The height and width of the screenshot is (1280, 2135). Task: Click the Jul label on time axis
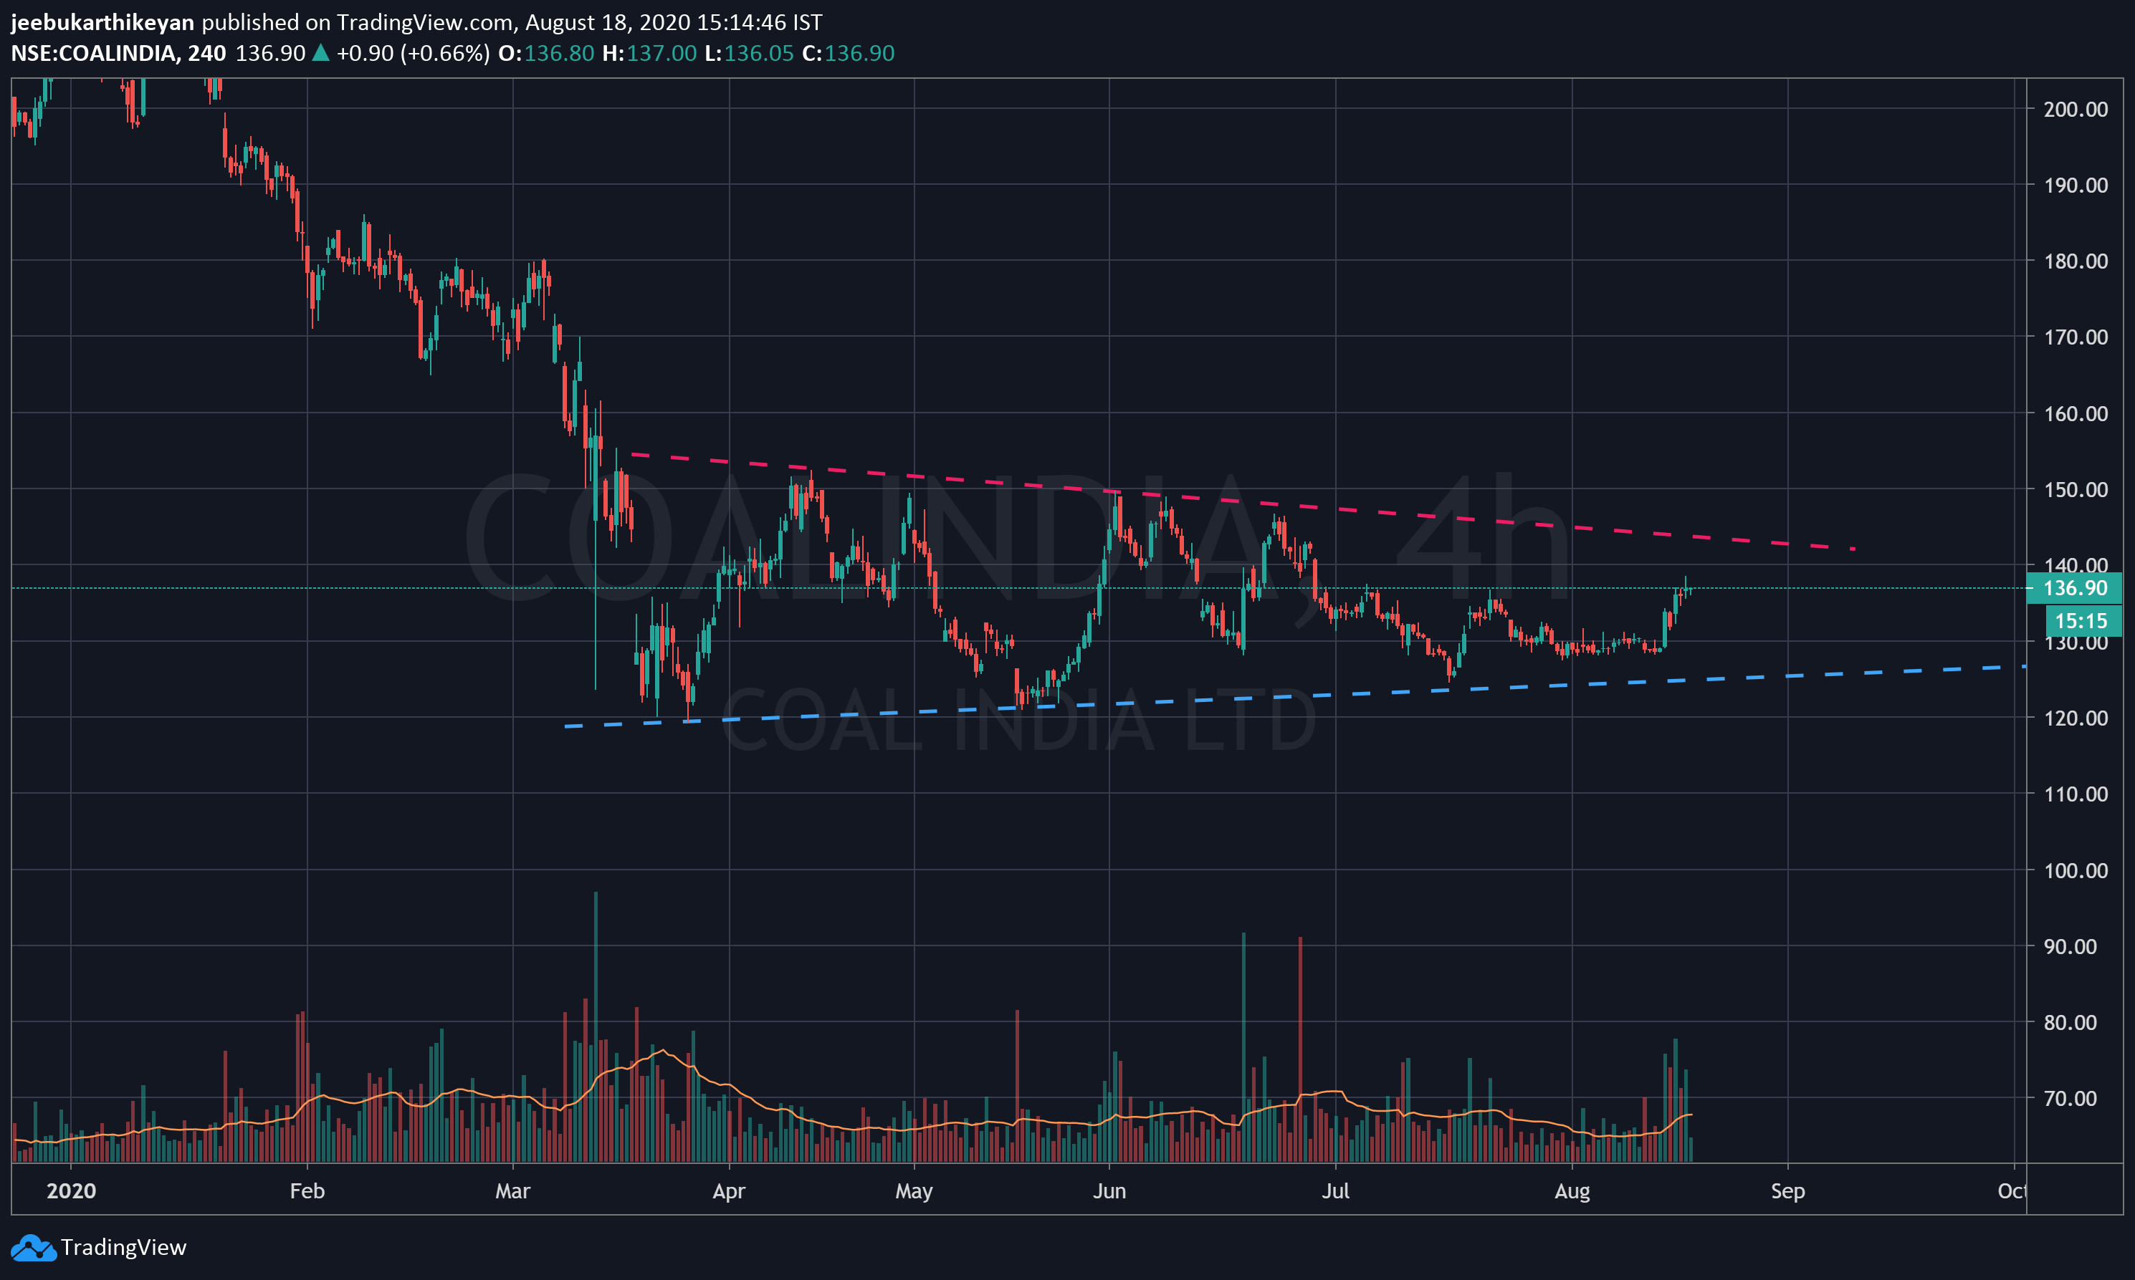coord(1336,1191)
